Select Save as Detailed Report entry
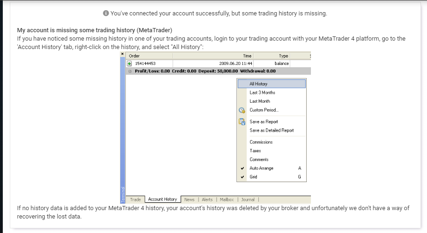 pyautogui.click(x=271, y=130)
